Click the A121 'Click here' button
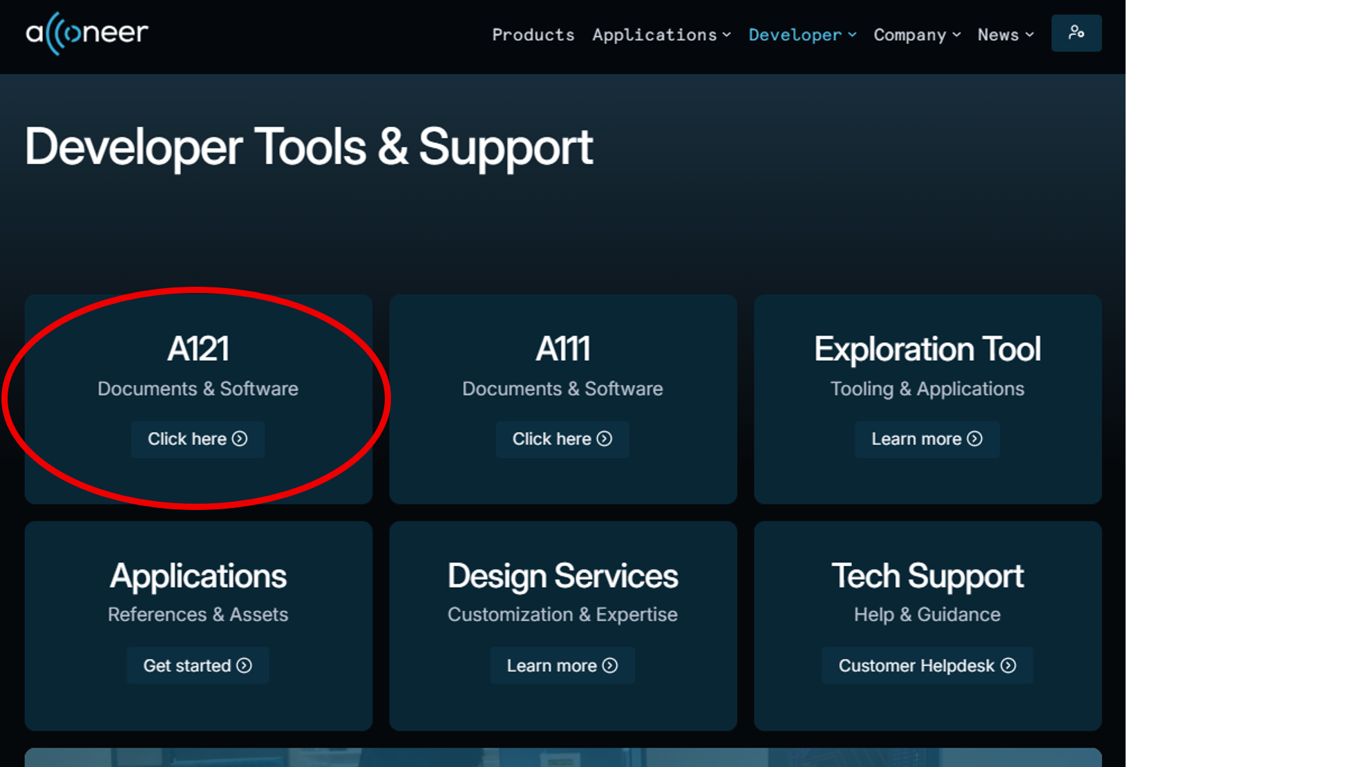1346x767 pixels. pyautogui.click(x=198, y=439)
